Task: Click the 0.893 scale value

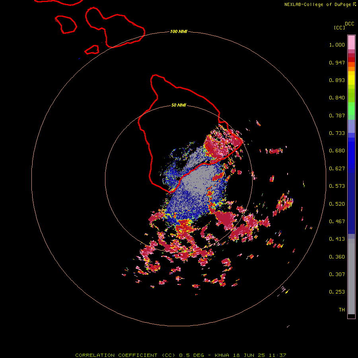Action: pyautogui.click(x=337, y=80)
